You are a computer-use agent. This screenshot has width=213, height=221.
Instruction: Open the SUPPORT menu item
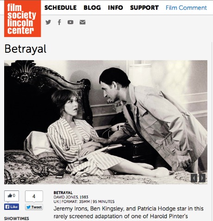point(144,7)
